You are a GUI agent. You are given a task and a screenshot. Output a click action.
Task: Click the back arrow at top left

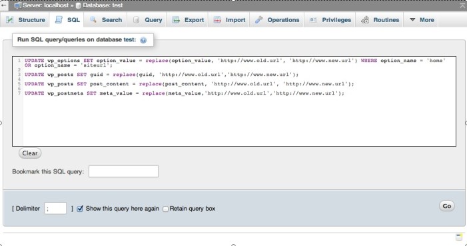tap(3, 5)
